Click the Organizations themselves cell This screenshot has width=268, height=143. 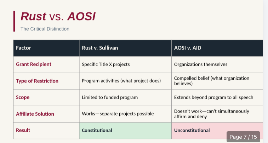[217, 64]
